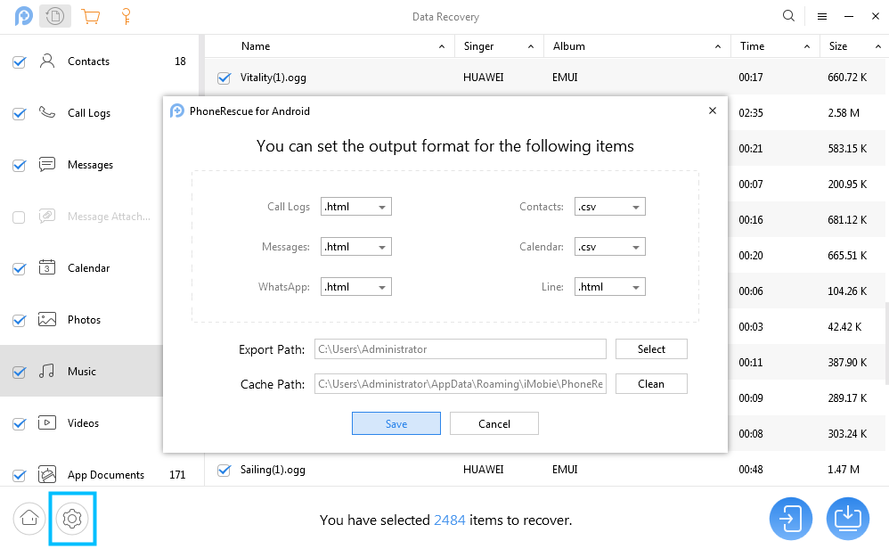Click the 660.72 K size value
This screenshot has height=549, width=889.
click(847, 78)
